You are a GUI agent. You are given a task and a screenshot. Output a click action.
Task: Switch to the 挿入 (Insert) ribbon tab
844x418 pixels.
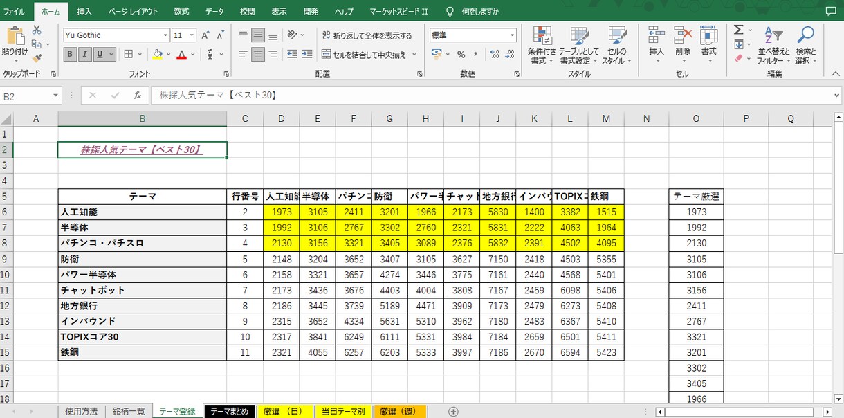pyautogui.click(x=84, y=12)
